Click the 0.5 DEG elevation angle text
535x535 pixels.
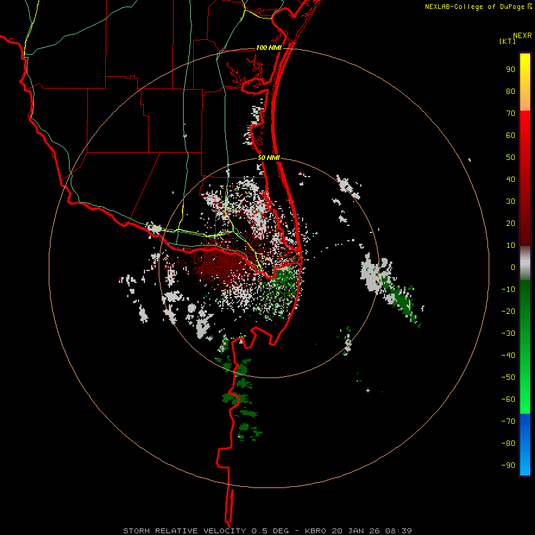(270, 531)
